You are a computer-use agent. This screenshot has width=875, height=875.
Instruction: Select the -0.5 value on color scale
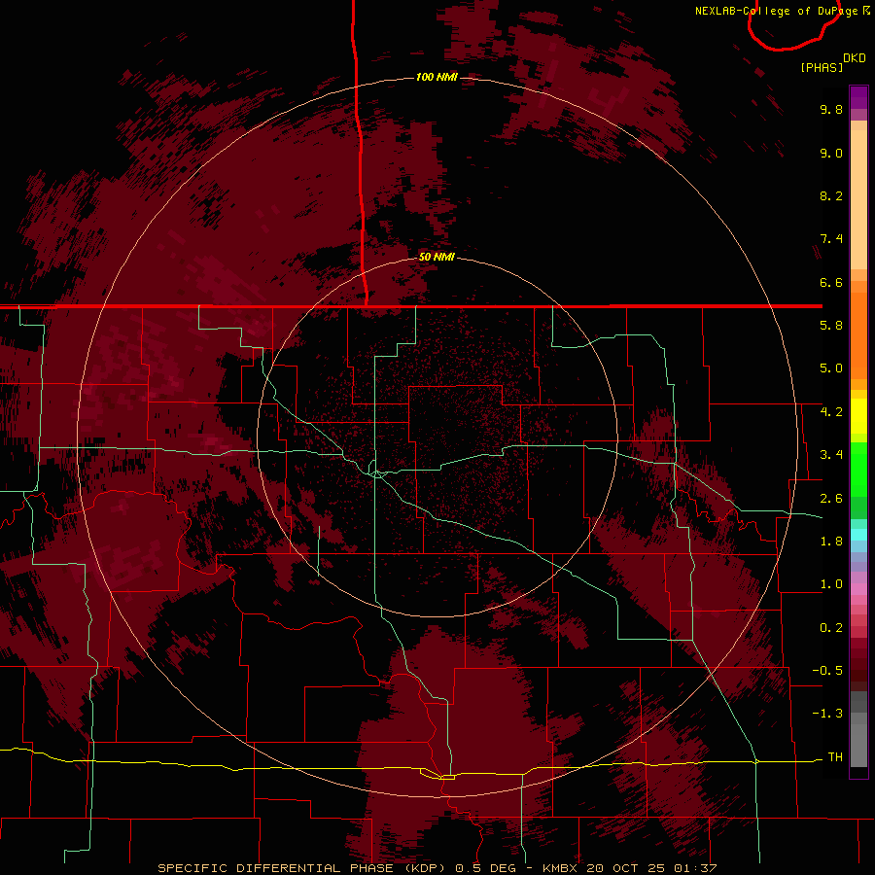coord(827,671)
